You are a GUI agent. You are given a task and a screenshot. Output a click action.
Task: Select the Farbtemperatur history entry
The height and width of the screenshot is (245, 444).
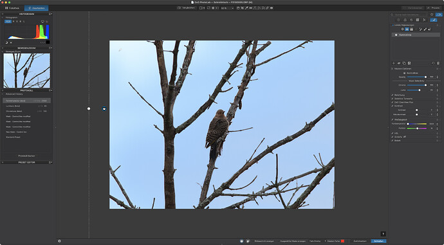26,100
